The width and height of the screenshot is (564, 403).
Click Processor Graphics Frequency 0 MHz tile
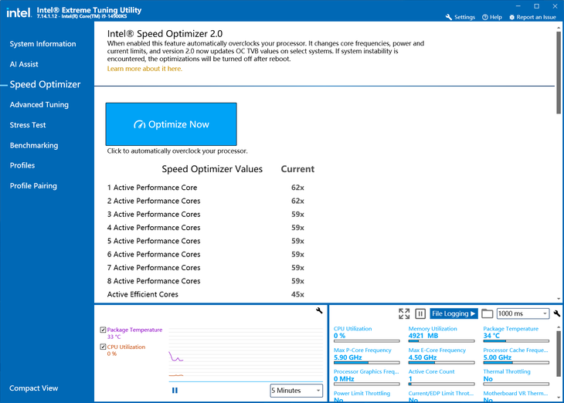(x=366, y=378)
